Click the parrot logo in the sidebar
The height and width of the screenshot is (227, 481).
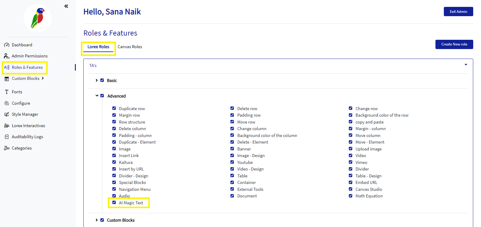coord(38,18)
